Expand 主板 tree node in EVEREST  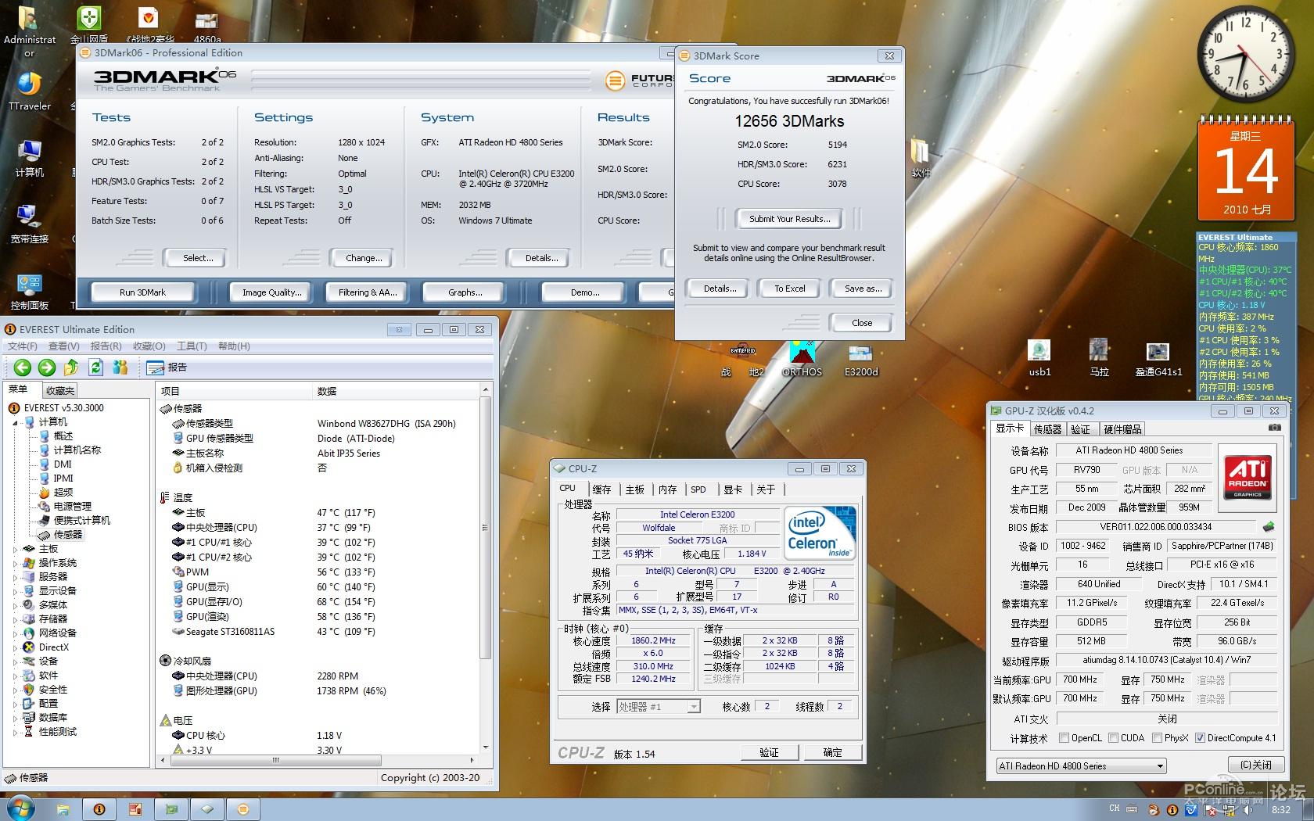[x=15, y=549]
